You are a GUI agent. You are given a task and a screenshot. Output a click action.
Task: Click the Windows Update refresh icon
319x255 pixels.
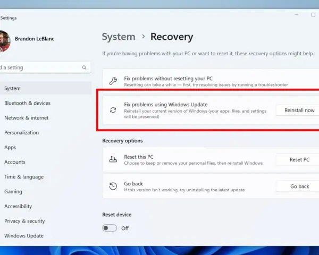[113, 110]
